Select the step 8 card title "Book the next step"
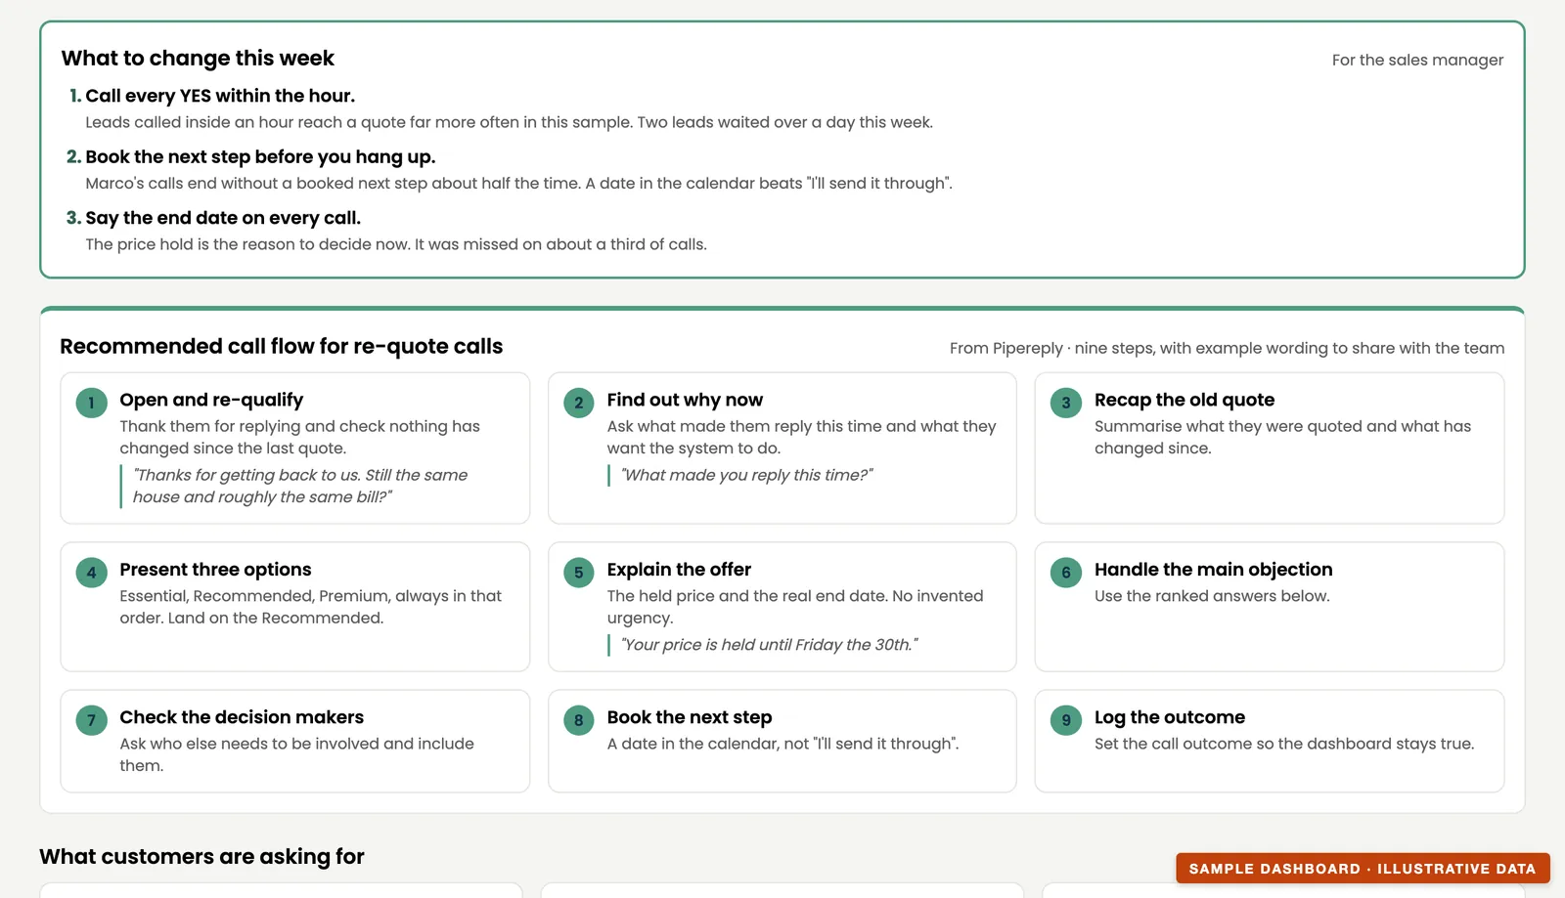This screenshot has width=1565, height=898. pos(690,717)
